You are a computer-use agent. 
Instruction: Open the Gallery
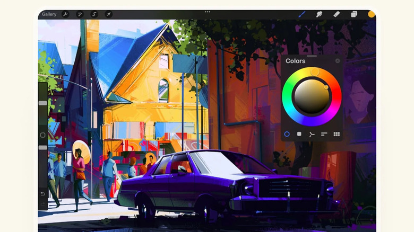(49, 14)
